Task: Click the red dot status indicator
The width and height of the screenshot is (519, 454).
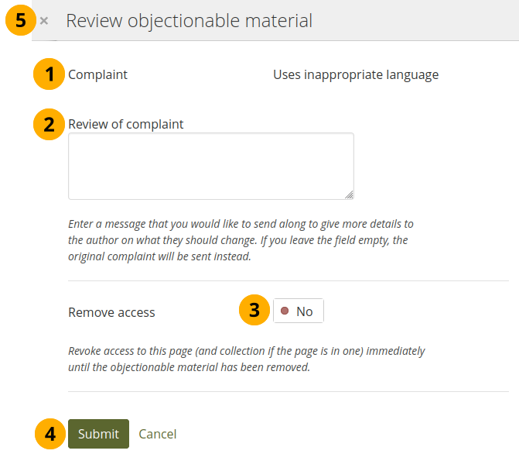Action: pyautogui.click(x=285, y=311)
